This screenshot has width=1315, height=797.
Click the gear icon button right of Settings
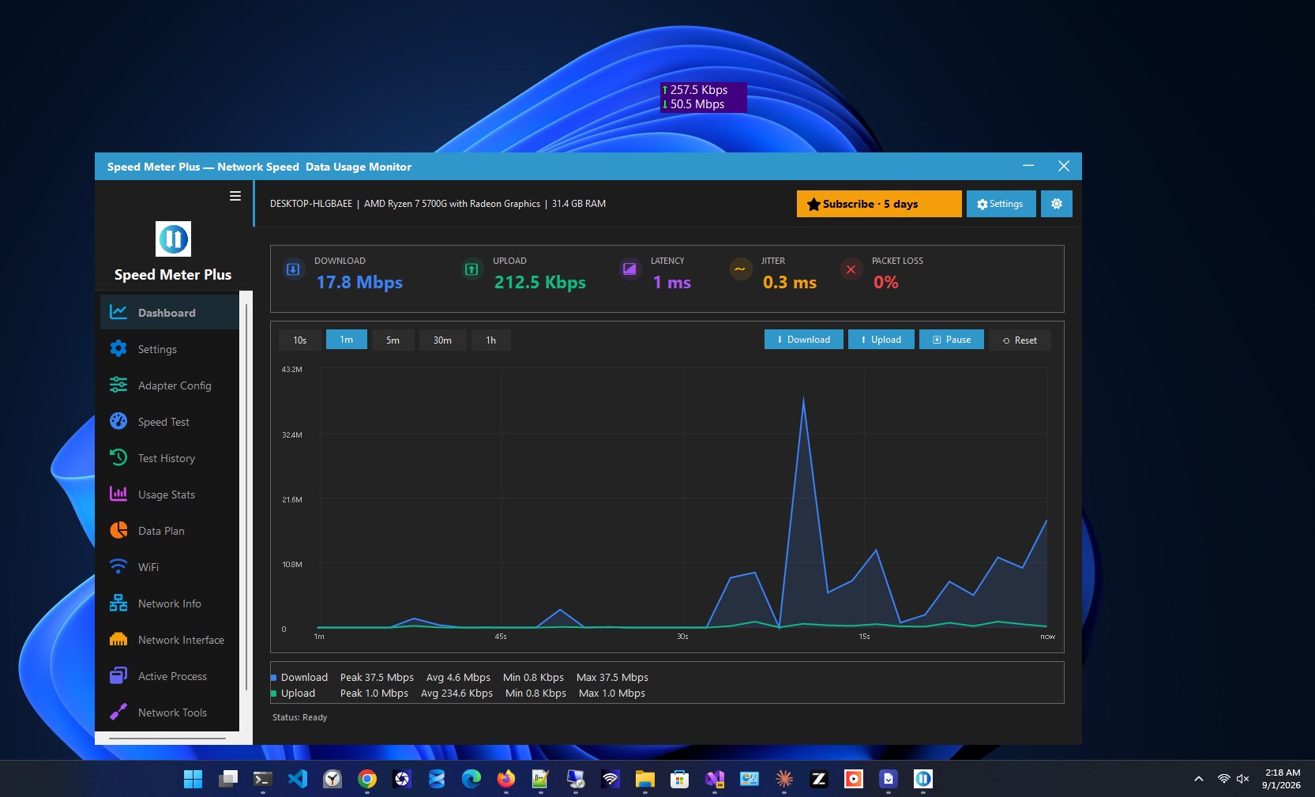point(1057,204)
